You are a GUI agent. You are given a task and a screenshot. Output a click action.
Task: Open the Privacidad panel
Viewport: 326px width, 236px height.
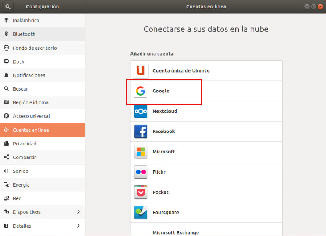click(43, 144)
